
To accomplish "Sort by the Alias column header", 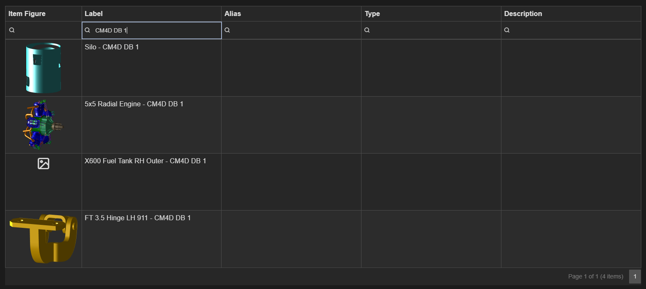I will click(x=233, y=14).
